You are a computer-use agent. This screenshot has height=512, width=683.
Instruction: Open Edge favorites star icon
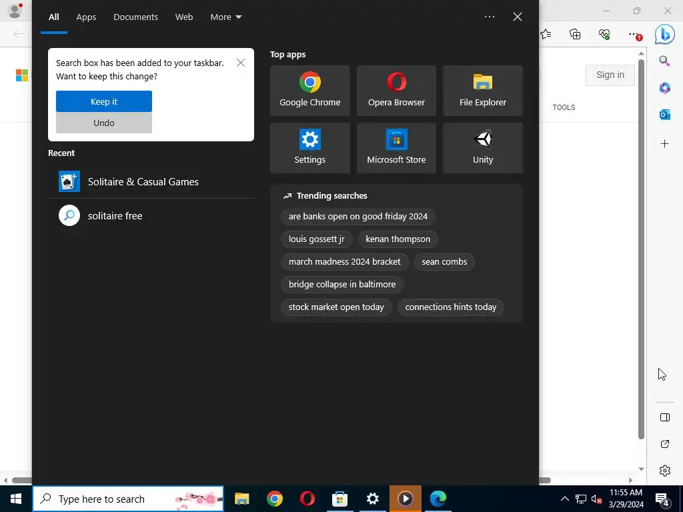pos(546,35)
